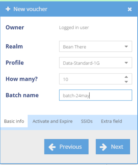Viewport: 138px width, 165px height.
Task: Go to the Extra field tab
Action: tap(111, 121)
